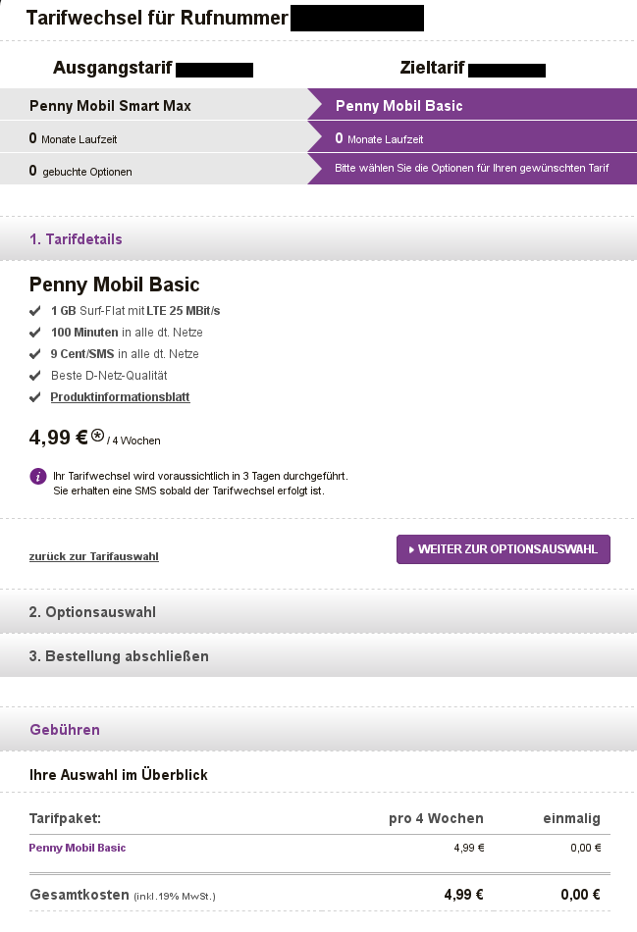This screenshot has width=637, height=932.
Task: Click the checkmark before Produktinformationsblatt
Action: point(35,397)
